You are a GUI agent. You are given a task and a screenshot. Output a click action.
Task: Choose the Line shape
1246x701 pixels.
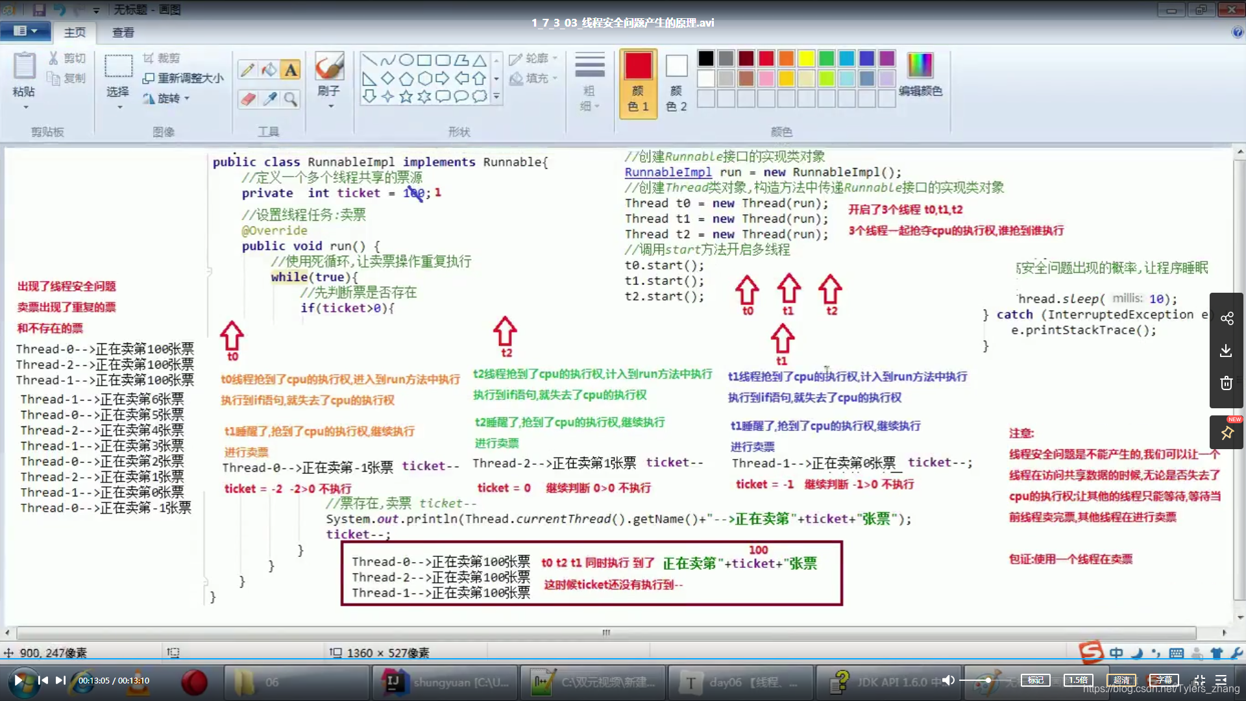(x=369, y=60)
